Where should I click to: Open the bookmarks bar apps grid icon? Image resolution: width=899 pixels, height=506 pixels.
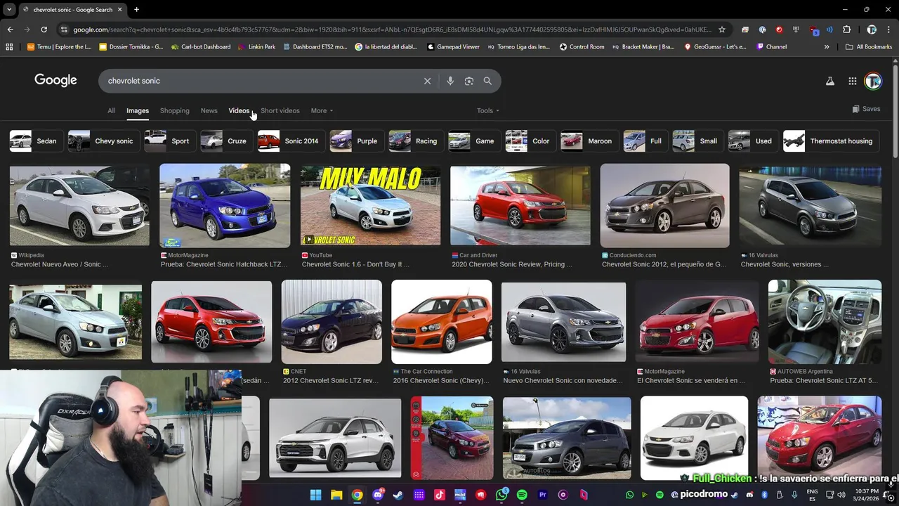9,47
